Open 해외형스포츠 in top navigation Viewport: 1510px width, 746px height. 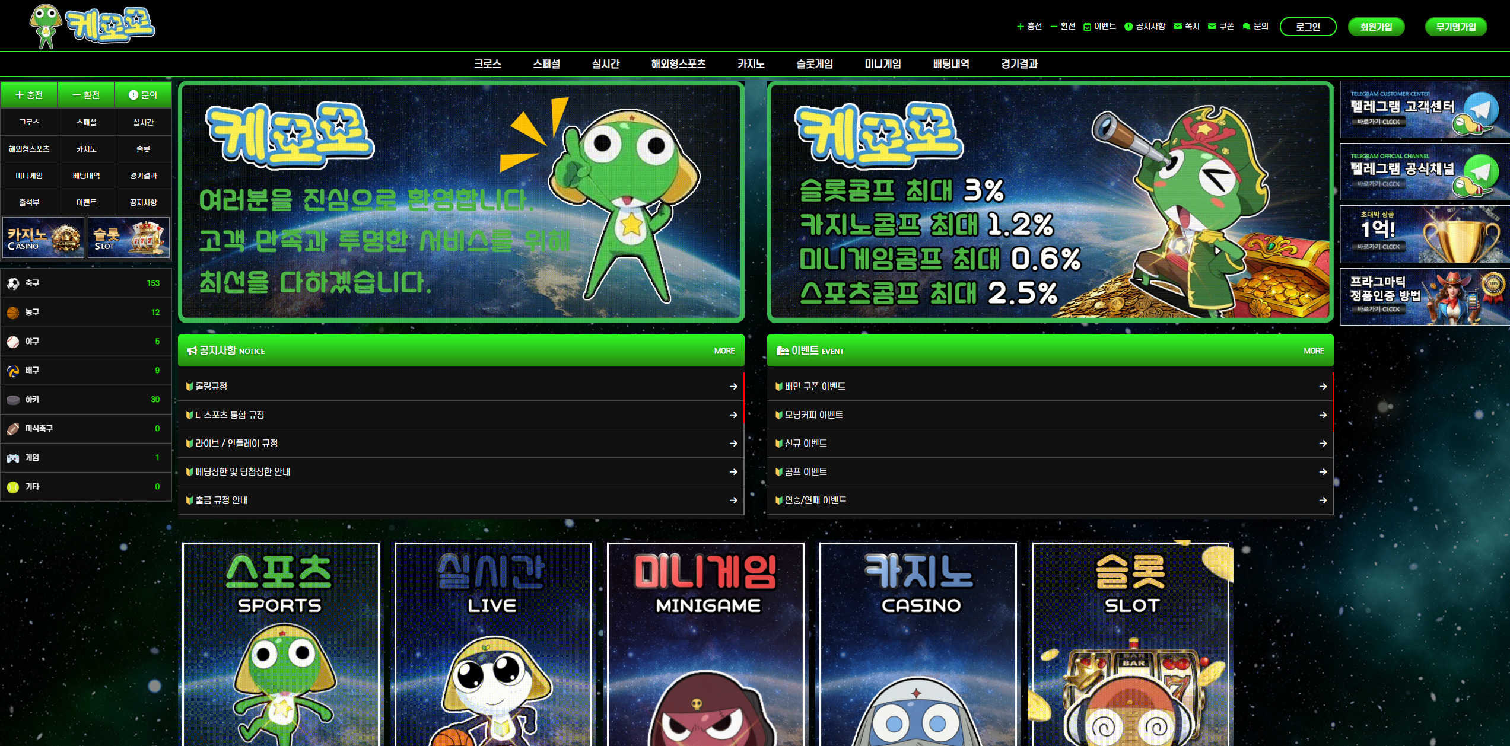pos(678,64)
